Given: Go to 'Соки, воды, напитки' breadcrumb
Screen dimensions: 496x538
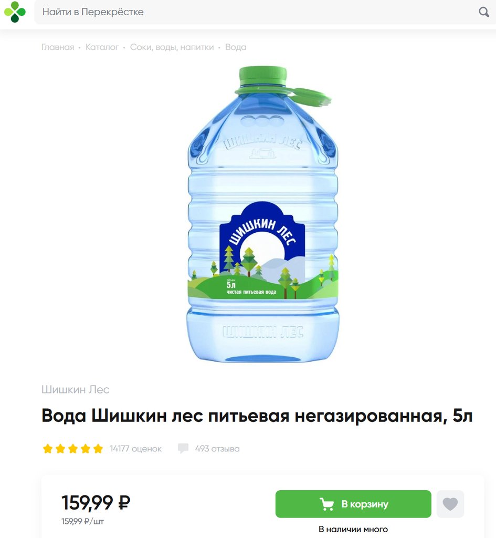Looking at the screenshot, I should coord(172,47).
